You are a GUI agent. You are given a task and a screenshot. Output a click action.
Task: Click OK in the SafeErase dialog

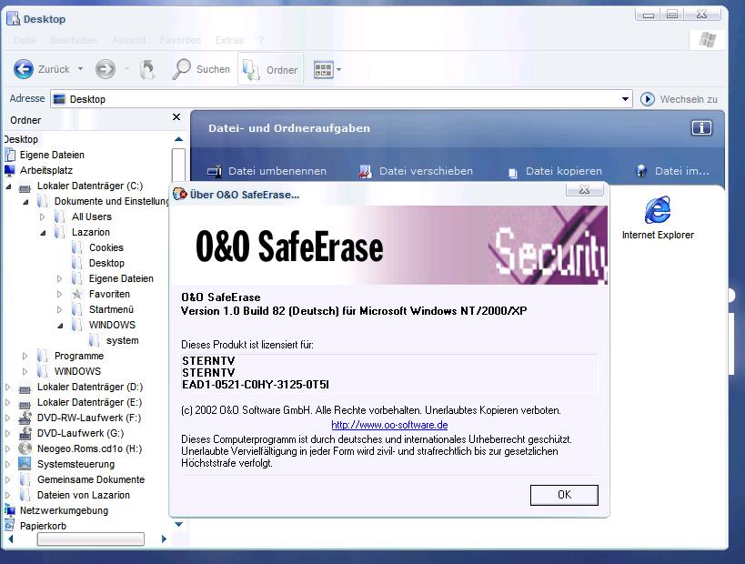click(564, 495)
